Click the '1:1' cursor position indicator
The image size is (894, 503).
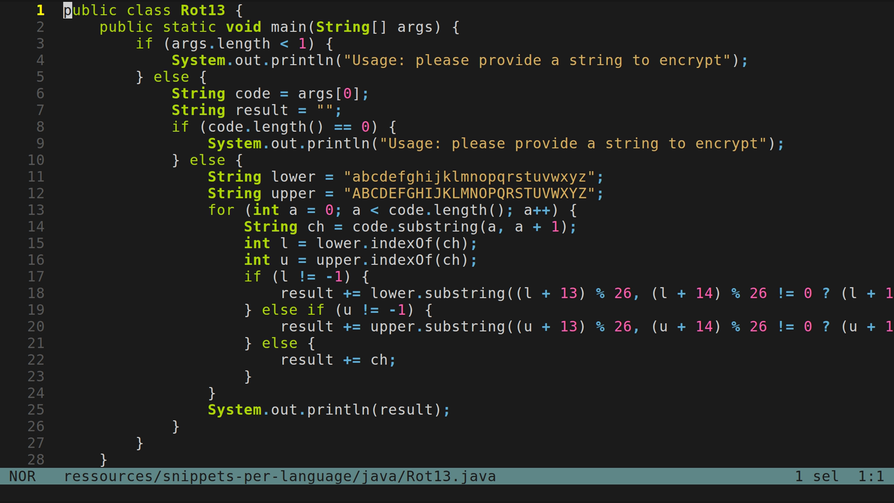pos(872,476)
